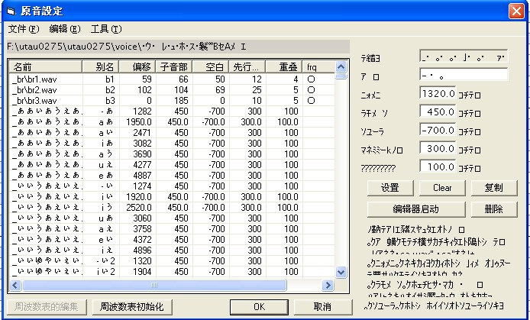Image resolution: width=530 pixels, height=320 pixels.
Task: Click the 偏移 column header
Action: [x=137, y=67]
